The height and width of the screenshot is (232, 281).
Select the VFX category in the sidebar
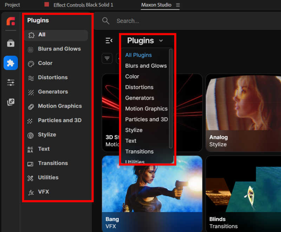point(44,192)
